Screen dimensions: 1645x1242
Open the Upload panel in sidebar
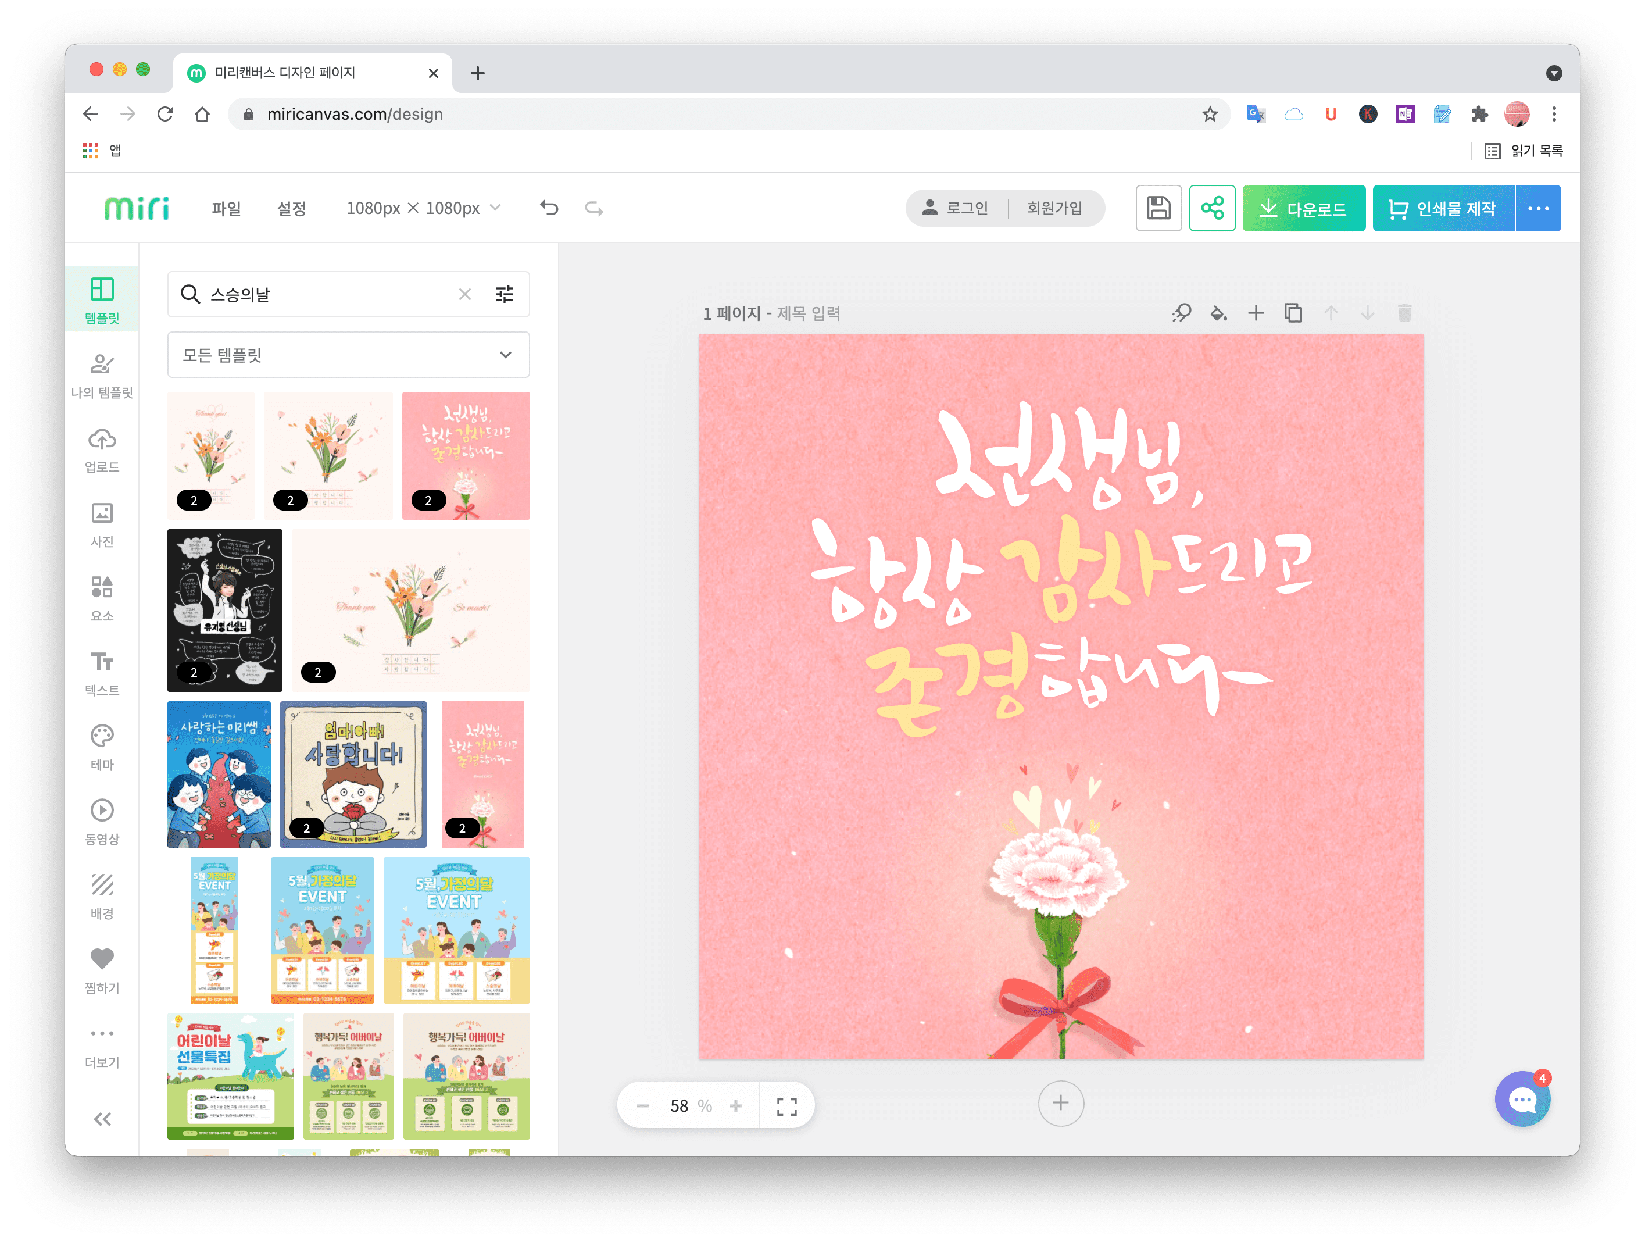(x=102, y=450)
